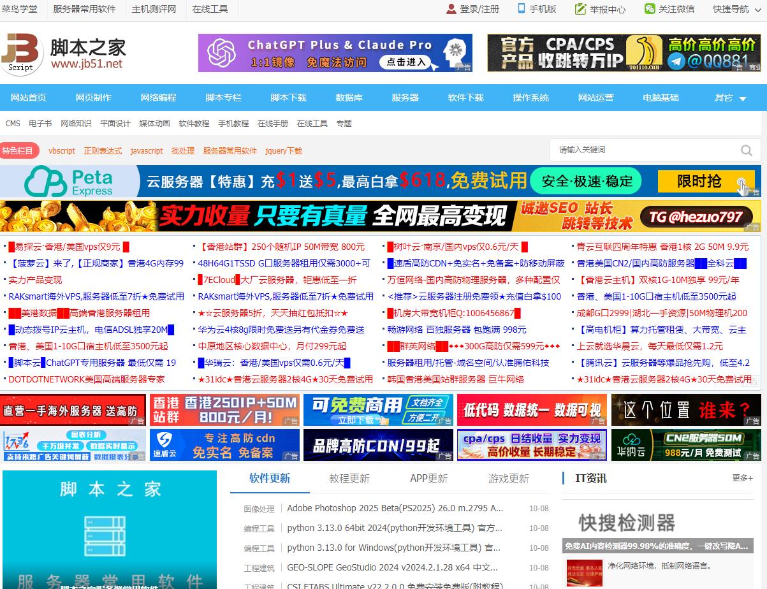This screenshot has width=767, height=589.
Task: Open 实力产品变现 text ad
Action: [35, 280]
